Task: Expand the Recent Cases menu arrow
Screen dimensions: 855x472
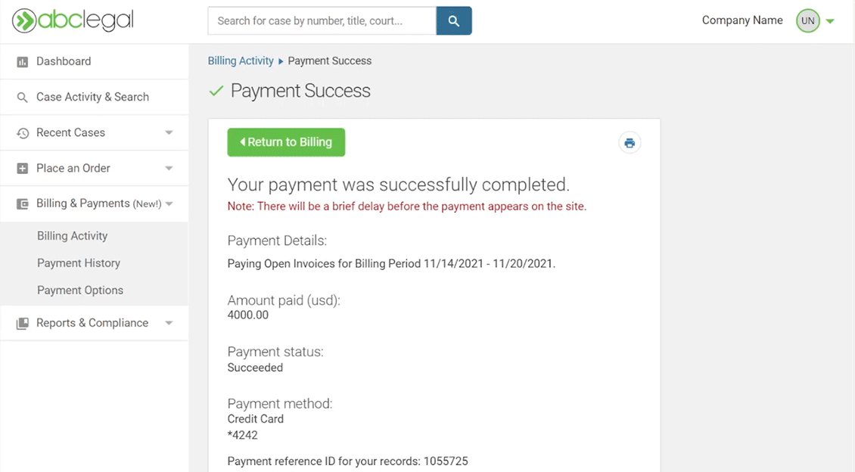Action: (x=169, y=133)
